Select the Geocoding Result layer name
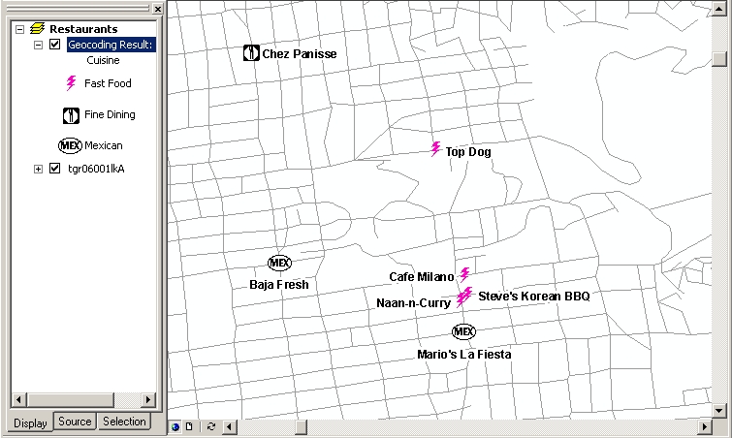Screen dimensions: 732x438 point(111,45)
